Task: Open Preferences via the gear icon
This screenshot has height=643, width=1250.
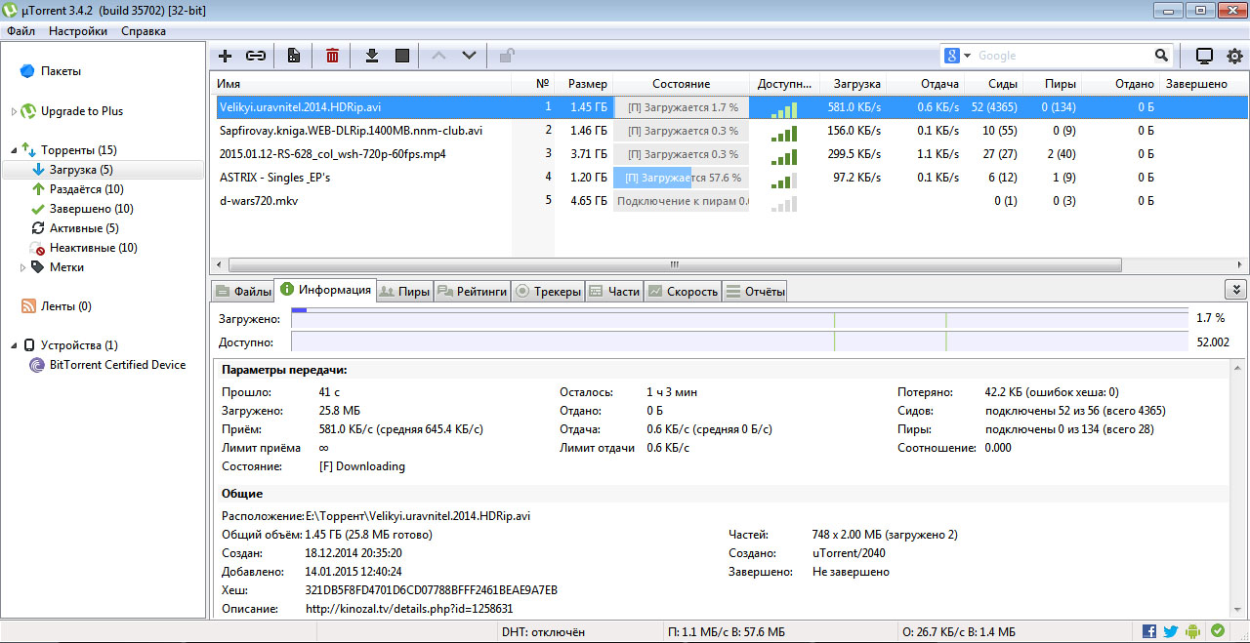Action: [x=1233, y=56]
